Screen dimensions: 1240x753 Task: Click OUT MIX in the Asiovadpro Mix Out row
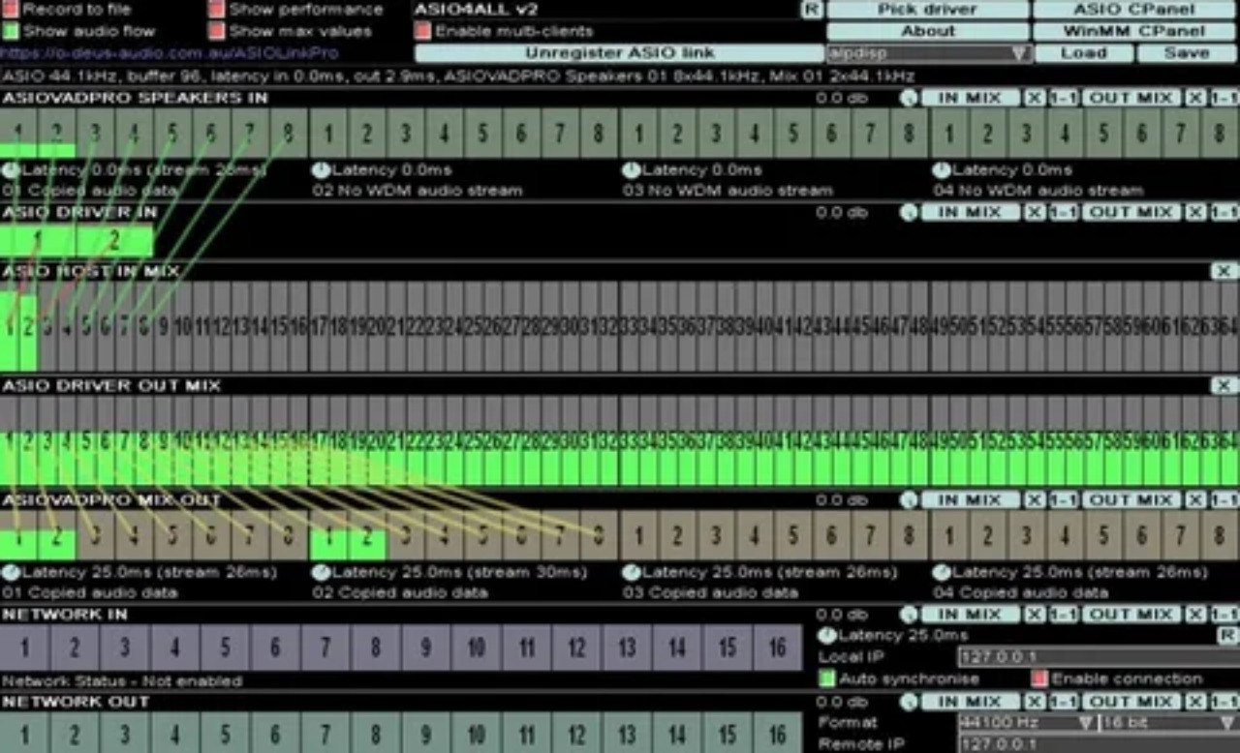[1131, 500]
